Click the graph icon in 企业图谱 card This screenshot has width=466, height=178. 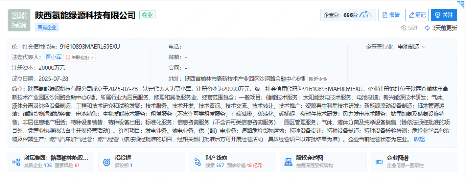click(379, 162)
